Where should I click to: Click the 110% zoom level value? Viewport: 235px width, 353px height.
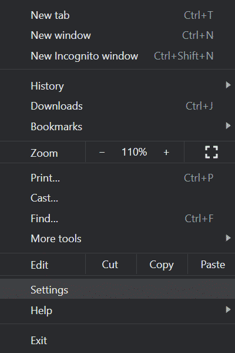point(134,152)
